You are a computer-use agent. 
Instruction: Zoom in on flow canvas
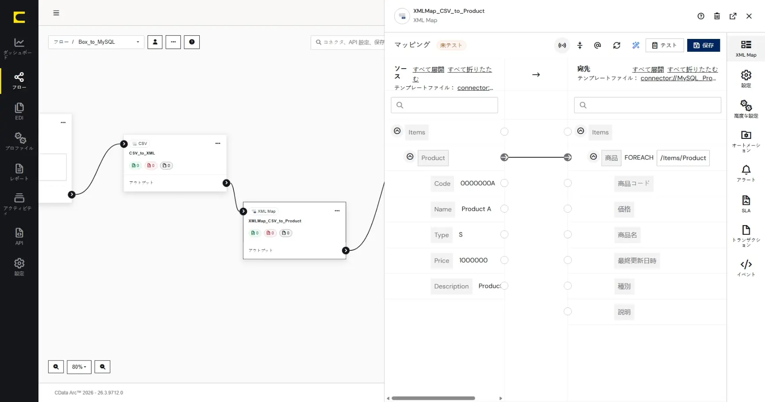click(x=56, y=367)
